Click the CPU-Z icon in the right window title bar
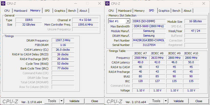The height and width of the screenshot is (105, 210). (x=108, y=3)
